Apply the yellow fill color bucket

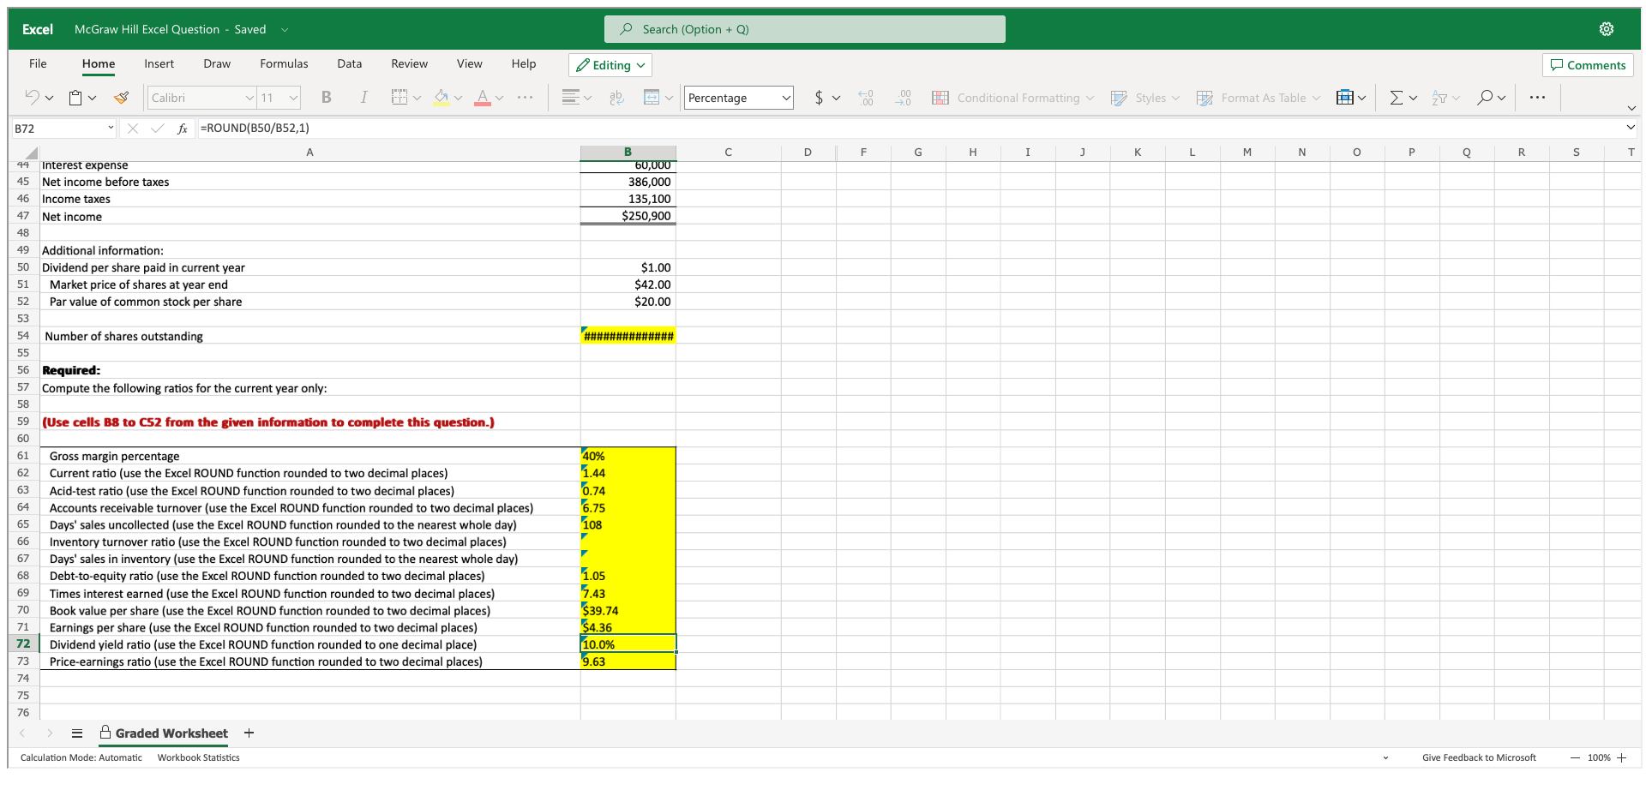point(441,98)
